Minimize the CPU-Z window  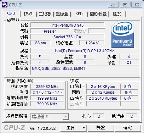tap(113, 5)
